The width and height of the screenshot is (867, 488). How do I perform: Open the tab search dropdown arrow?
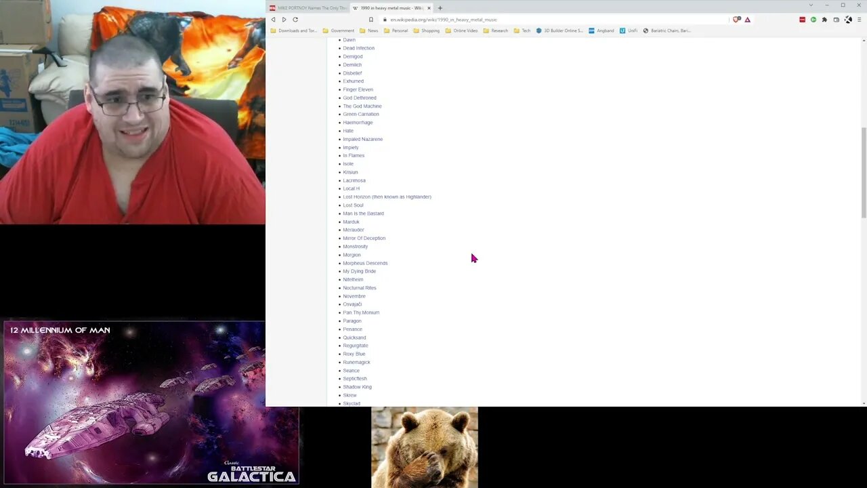[811, 5]
